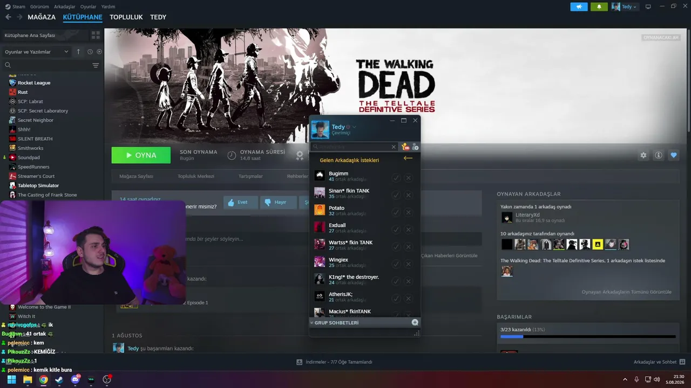The image size is (691, 388).
Task: Switch library to collections grid view
Action: (96, 35)
